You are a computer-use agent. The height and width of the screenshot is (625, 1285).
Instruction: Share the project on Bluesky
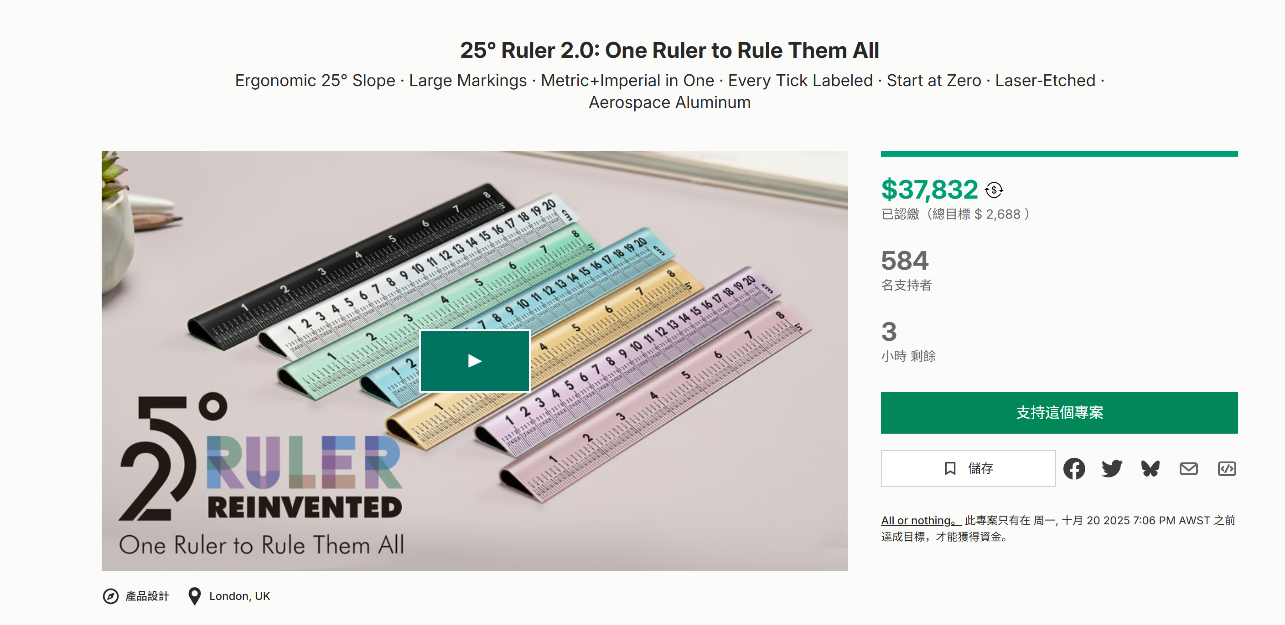point(1150,468)
